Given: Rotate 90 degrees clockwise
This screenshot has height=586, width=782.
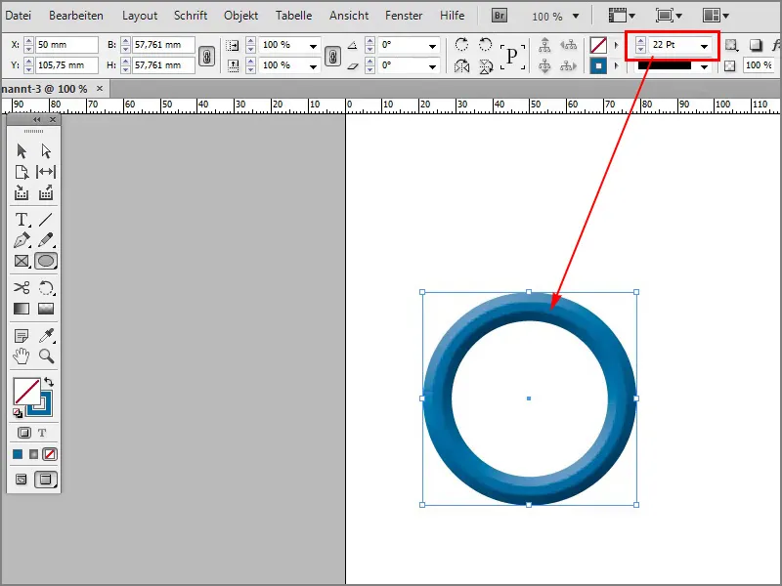Looking at the screenshot, I should [461, 45].
